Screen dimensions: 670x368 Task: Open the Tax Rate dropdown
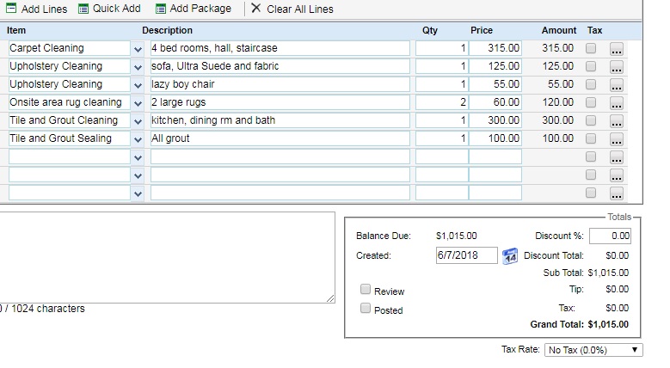593,350
